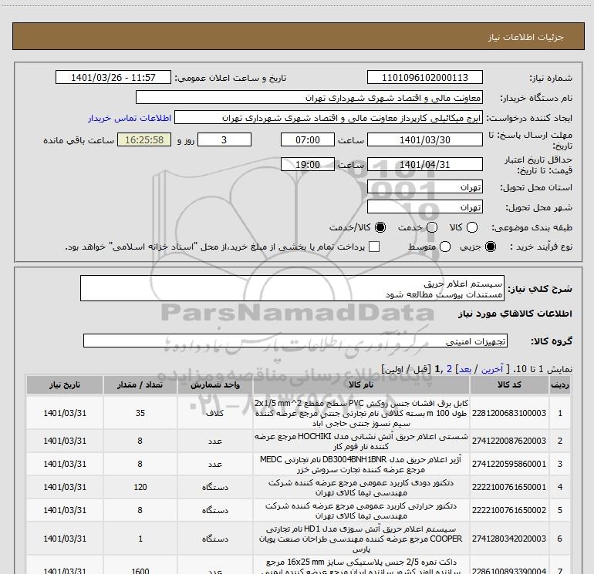The height and width of the screenshot is (574, 594).
Task: Click the smoke detector item name in row 4
Action: point(361,488)
